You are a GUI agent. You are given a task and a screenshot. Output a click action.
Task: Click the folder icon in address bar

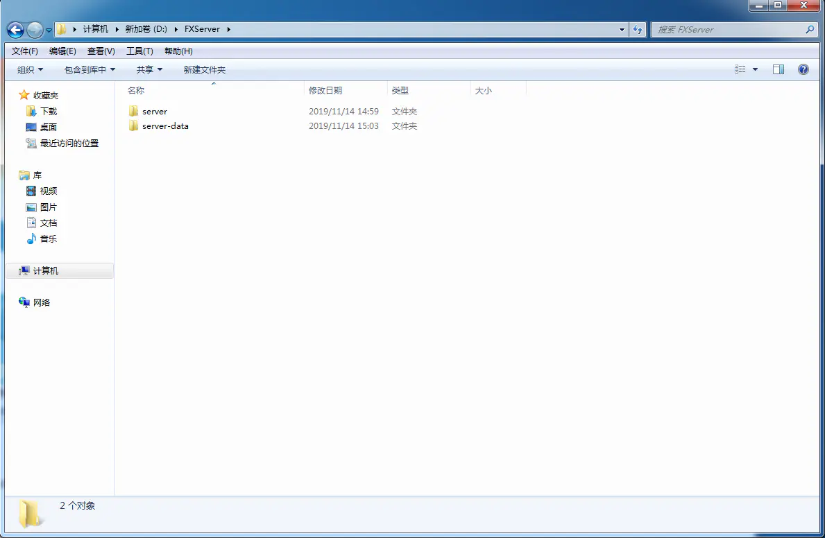click(x=62, y=29)
